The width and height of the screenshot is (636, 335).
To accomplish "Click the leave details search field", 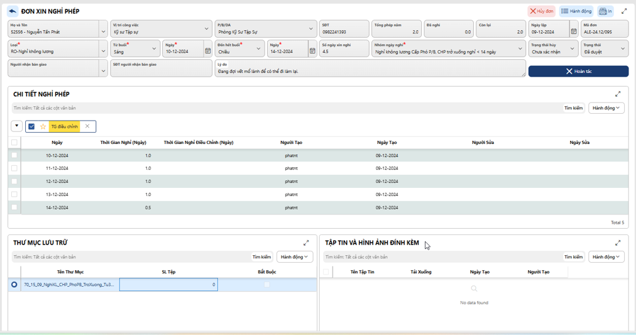I will pos(286,108).
